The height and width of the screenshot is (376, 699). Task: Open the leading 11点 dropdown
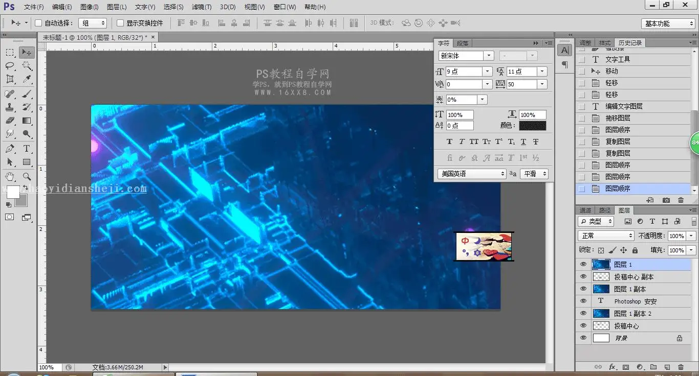[x=542, y=72]
